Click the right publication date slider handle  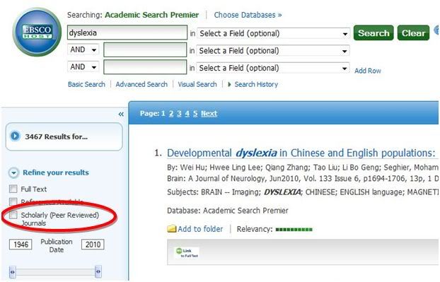[98, 271]
